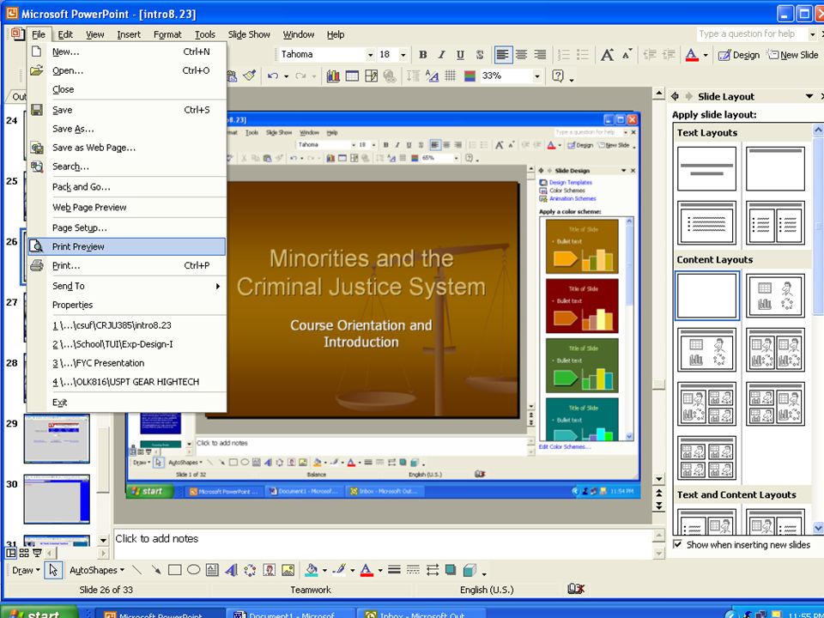Toggle Show when inserting new slides checkbox
The height and width of the screenshot is (618, 824).
[x=678, y=544]
